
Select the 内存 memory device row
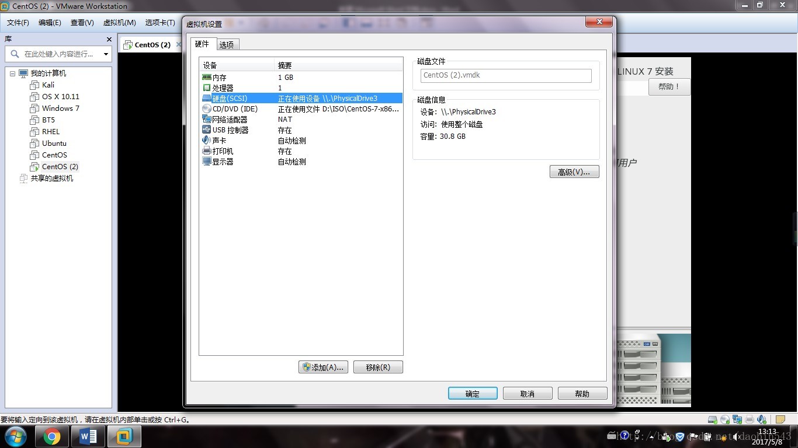(x=301, y=78)
